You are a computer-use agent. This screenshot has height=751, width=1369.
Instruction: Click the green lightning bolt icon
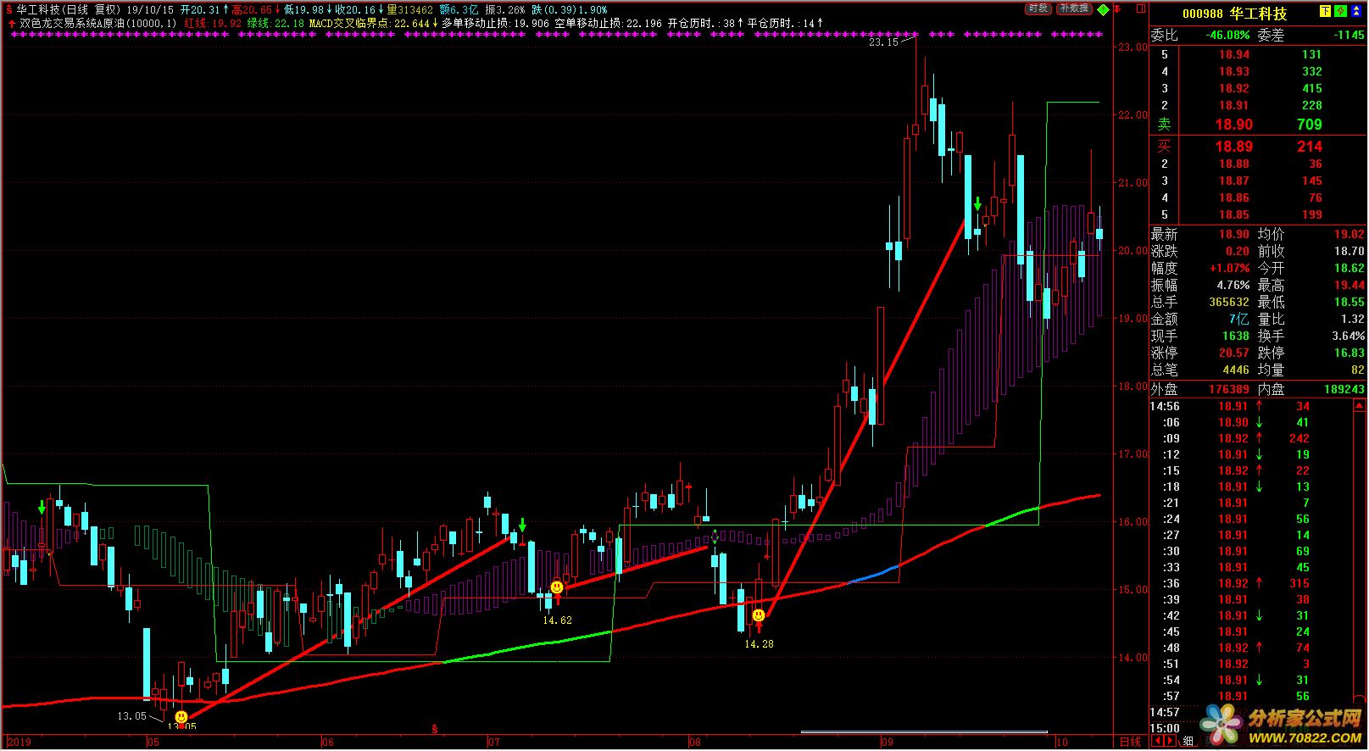click(1340, 13)
